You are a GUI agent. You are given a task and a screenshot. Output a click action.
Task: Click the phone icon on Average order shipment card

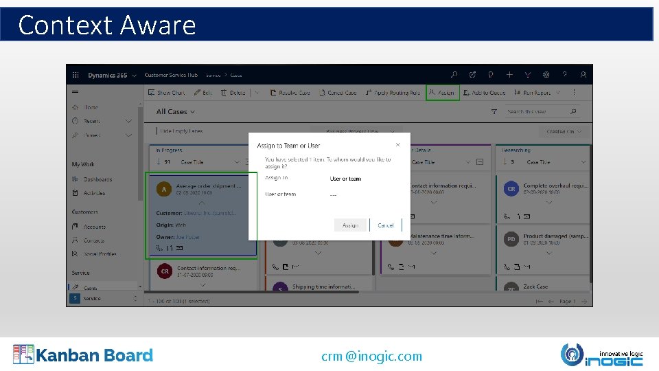[159, 248]
